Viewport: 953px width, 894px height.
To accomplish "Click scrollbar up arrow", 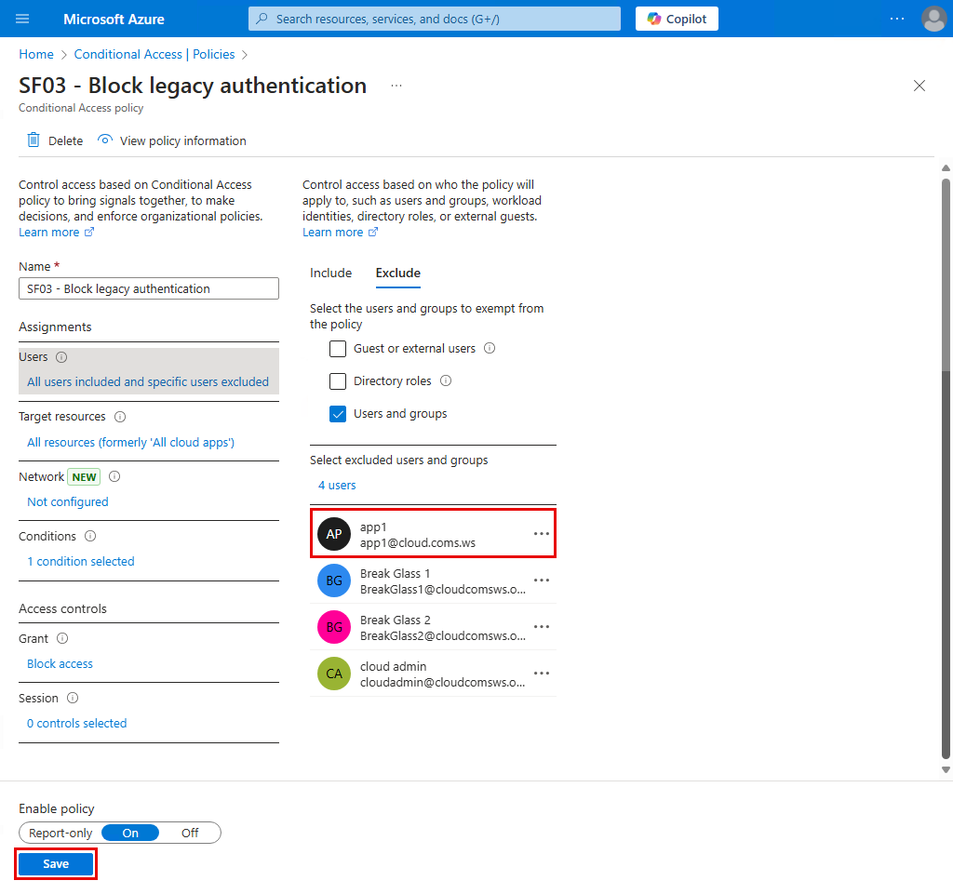I will pyautogui.click(x=946, y=168).
